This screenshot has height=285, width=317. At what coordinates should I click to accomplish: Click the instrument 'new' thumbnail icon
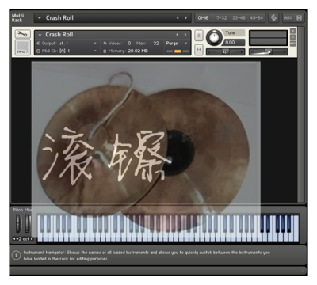pos(23,47)
